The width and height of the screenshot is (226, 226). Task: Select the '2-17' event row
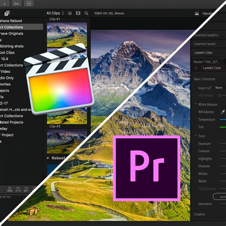4,103
